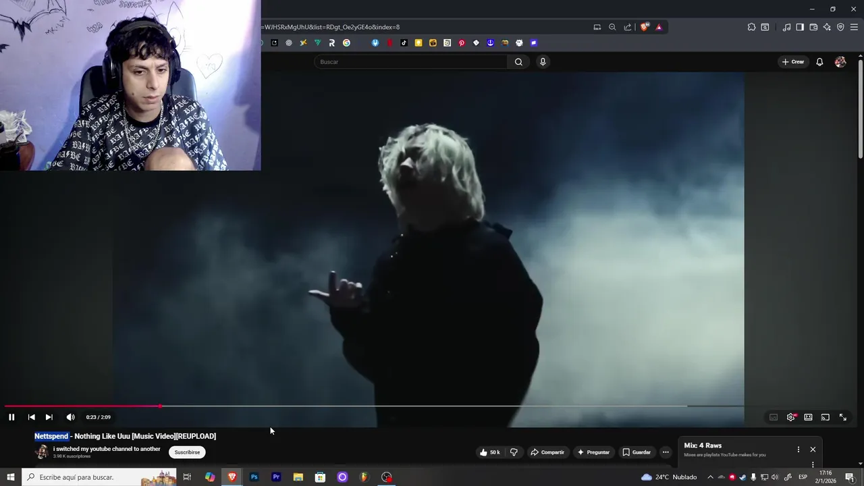Open the Roblox R bookmark
Screen dimensions: 864x486
(331, 43)
